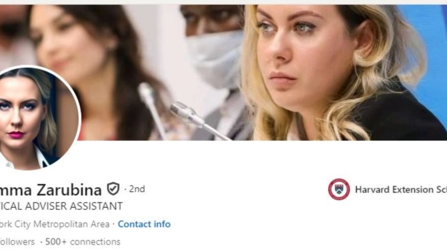Open the Contact info link

pyautogui.click(x=144, y=224)
